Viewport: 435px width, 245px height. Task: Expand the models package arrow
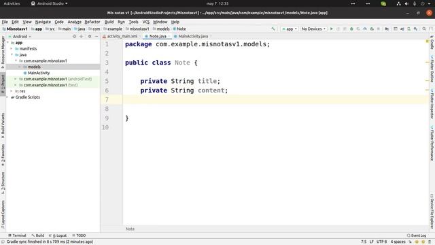pos(20,67)
